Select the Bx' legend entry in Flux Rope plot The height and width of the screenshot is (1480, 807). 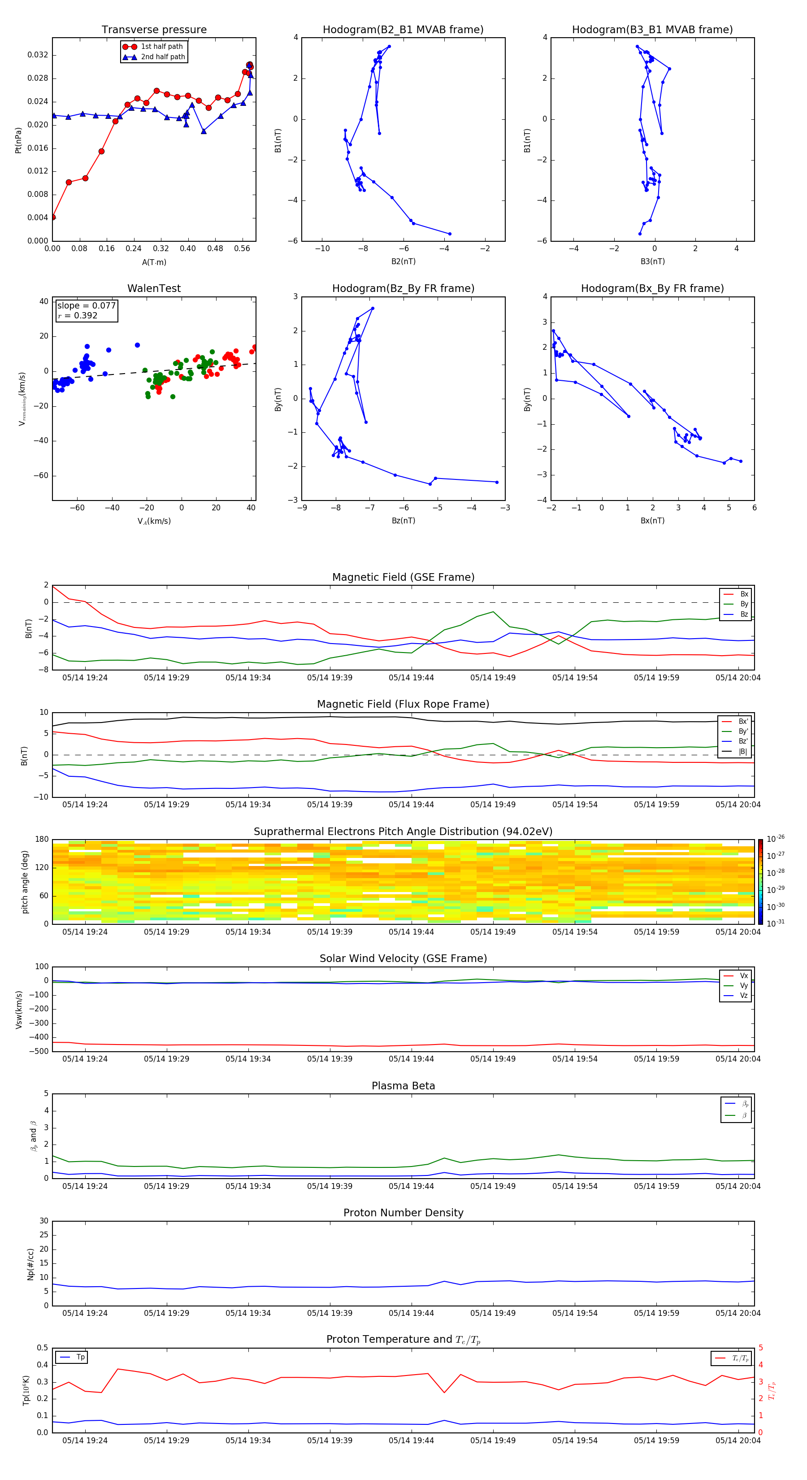pyautogui.click(x=735, y=722)
